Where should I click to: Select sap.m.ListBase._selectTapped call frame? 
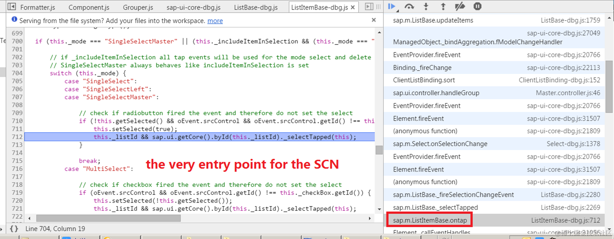[x=494, y=207]
